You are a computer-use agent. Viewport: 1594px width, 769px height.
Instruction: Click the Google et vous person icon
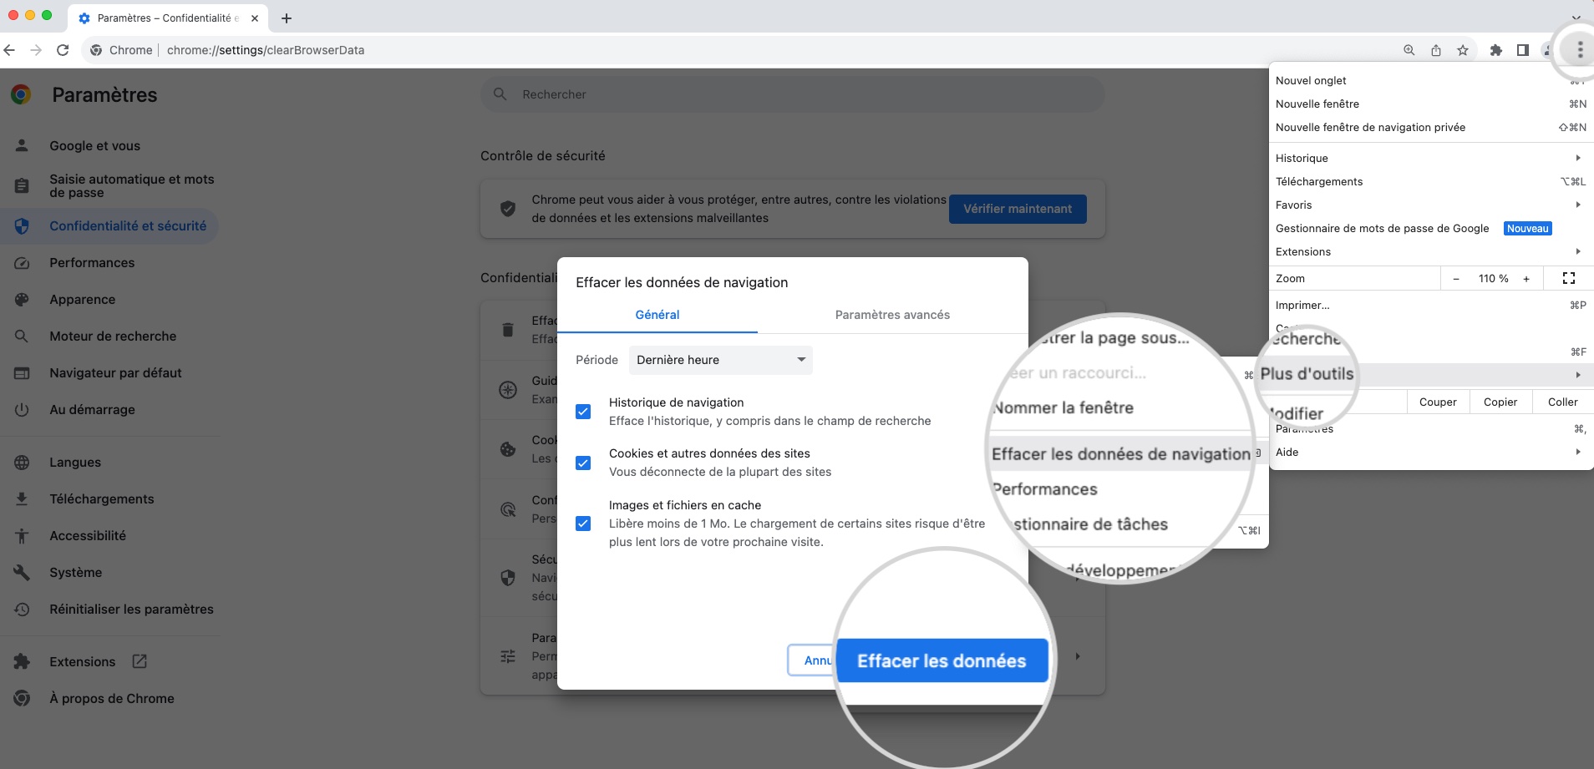tap(23, 145)
